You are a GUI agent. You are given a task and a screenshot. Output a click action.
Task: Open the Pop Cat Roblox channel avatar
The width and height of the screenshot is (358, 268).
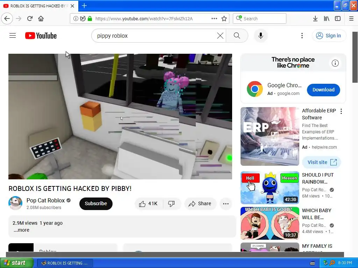pos(15,203)
